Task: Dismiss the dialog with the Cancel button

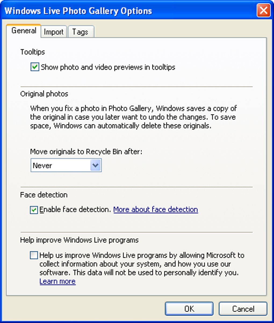Action: [243, 309]
